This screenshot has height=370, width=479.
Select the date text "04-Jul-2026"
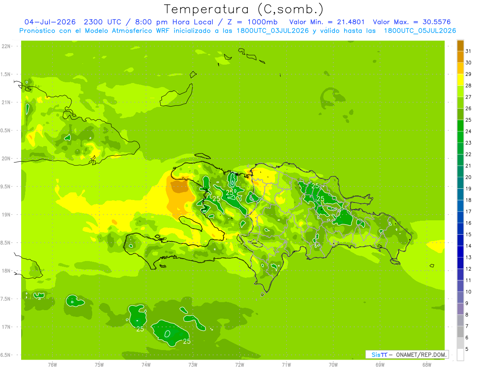click(x=51, y=22)
